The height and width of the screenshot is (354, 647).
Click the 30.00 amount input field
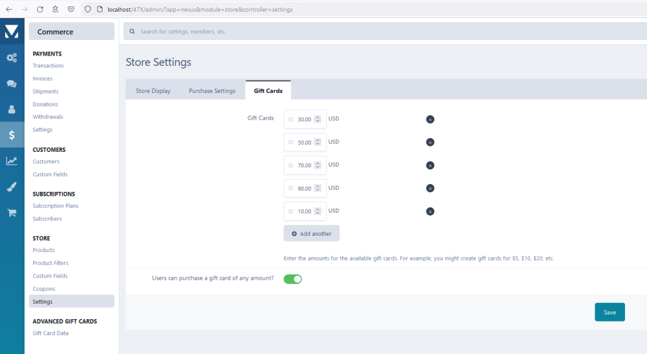pyautogui.click(x=305, y=119)
